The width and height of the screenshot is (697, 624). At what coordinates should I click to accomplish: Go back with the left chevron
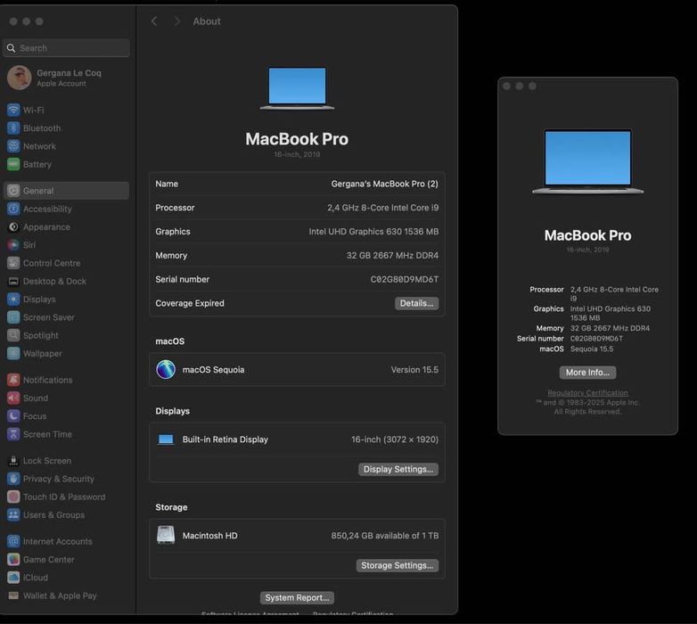pos(154,21)
